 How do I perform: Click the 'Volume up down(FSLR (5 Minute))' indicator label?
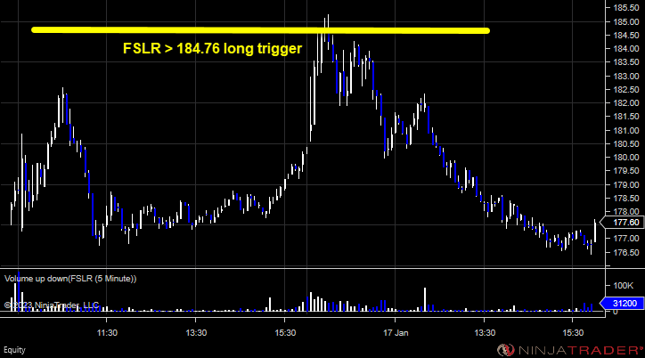pyautogui.click(x=70, y=279)
